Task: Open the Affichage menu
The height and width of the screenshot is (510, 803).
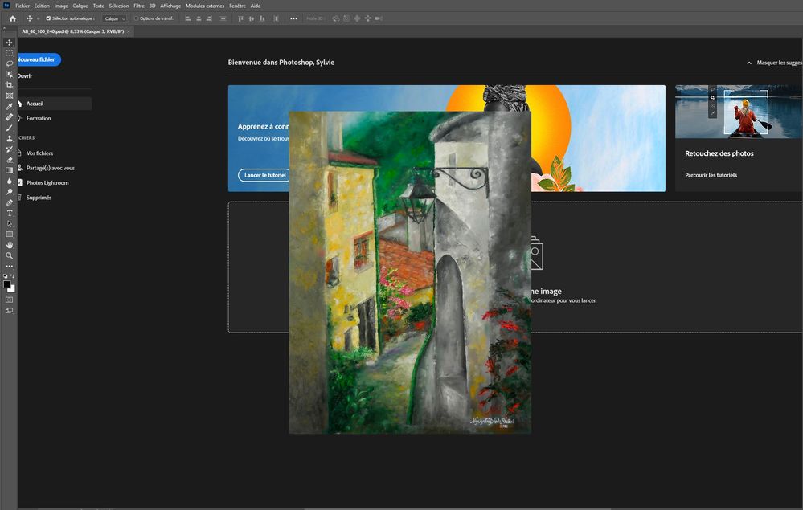Action: (x=170, y=6)
